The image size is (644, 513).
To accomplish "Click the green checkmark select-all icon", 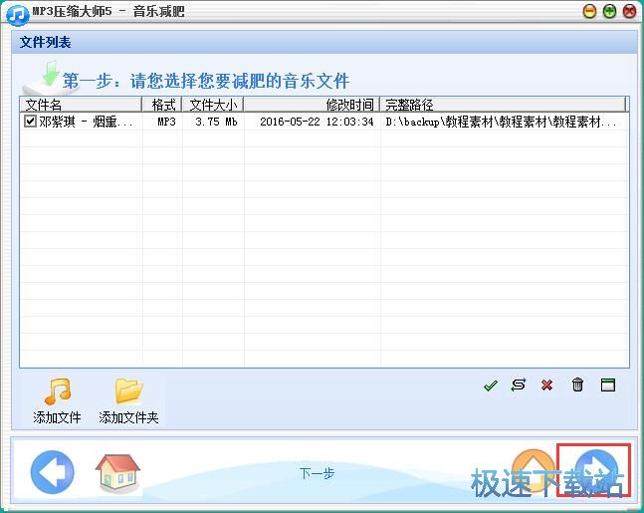I will point(491,385).
